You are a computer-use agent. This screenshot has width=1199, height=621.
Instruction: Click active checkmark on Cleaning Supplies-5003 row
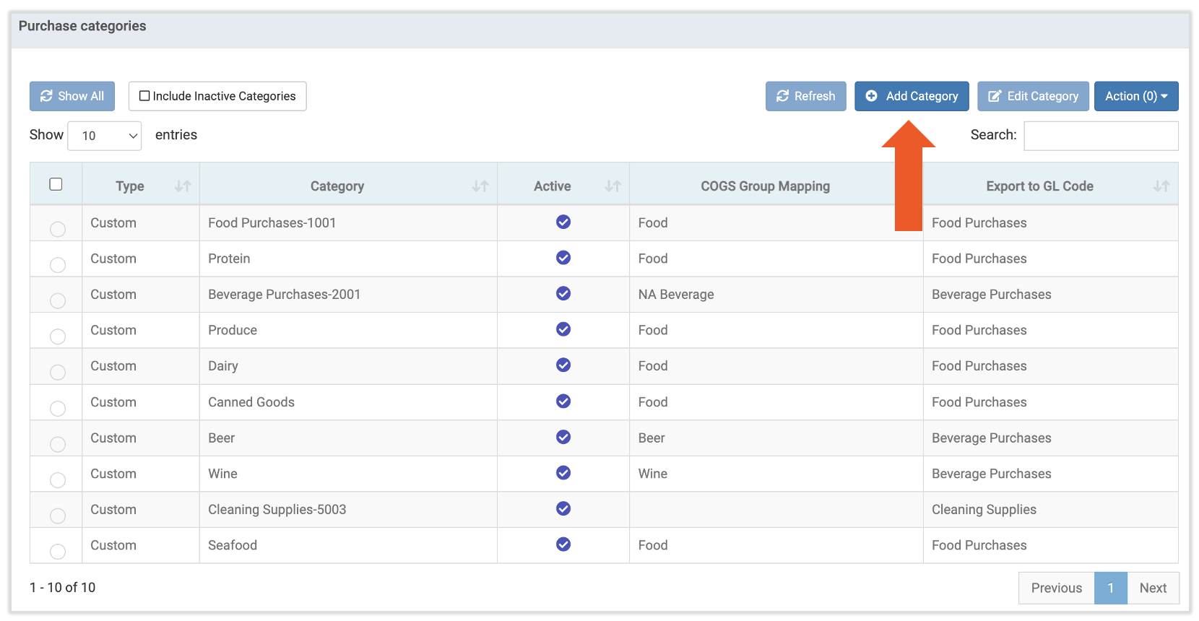[x=563, y=509]
